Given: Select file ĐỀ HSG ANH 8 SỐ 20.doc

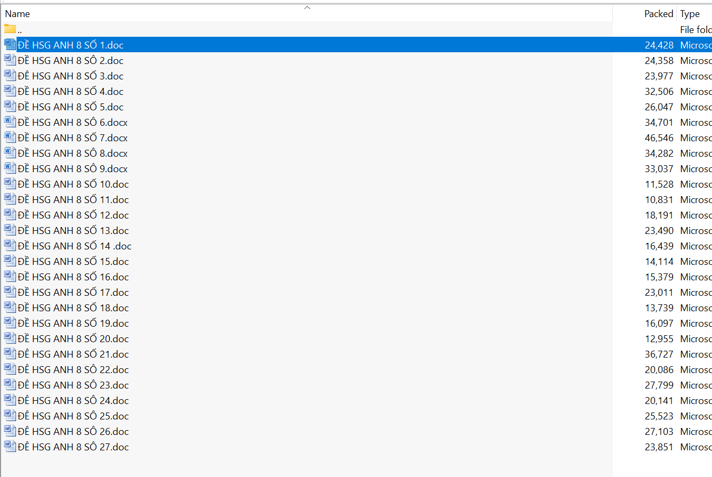Looking at the screenshot, I should click(x=73, y=339).
